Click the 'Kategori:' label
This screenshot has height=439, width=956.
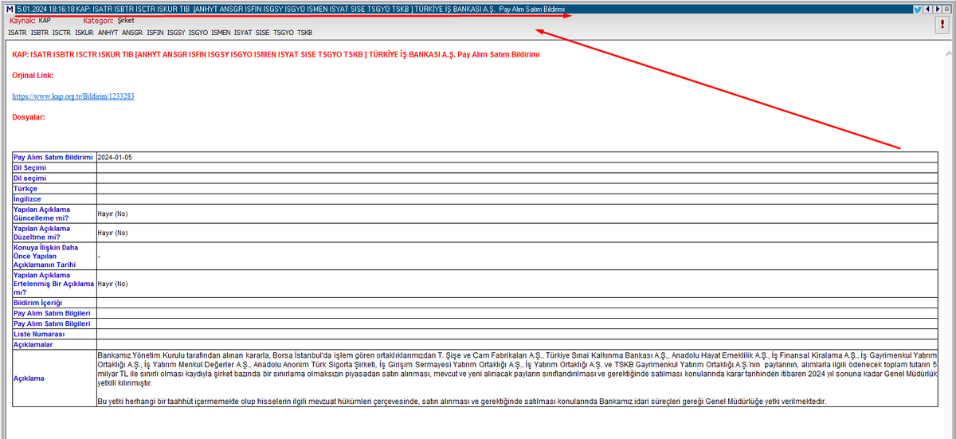click(x=99, y=20)
